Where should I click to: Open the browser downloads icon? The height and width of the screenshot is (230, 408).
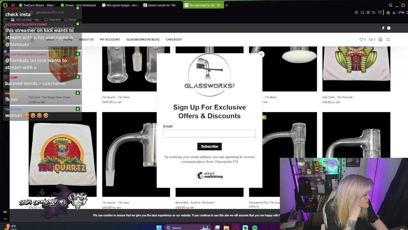point(394,12)
